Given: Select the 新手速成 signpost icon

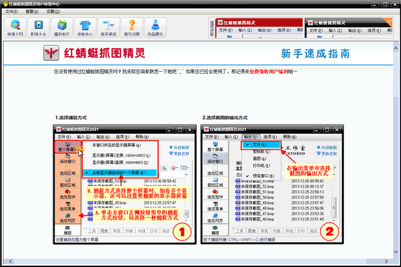Looking at the screenshot, I should pos(109,27).
